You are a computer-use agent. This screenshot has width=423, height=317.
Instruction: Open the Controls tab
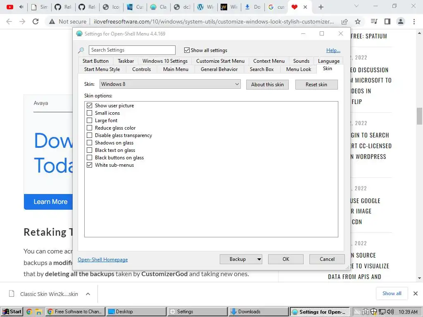tap(141, 69)
